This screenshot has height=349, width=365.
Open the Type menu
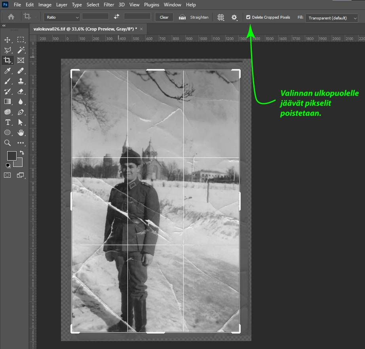[77, 5]
